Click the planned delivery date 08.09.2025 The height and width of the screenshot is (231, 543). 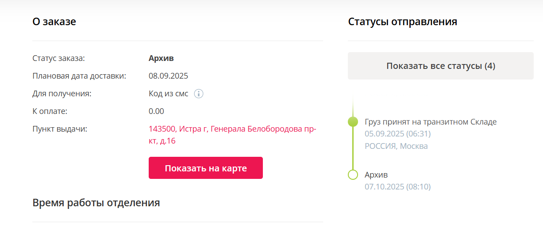[168, 76]
